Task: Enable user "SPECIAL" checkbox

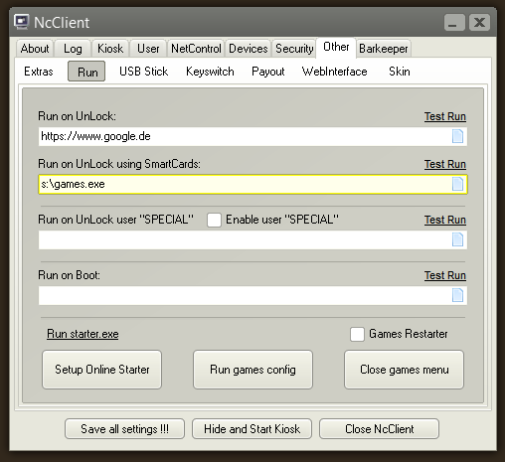Action: click(x=214, y=220)
